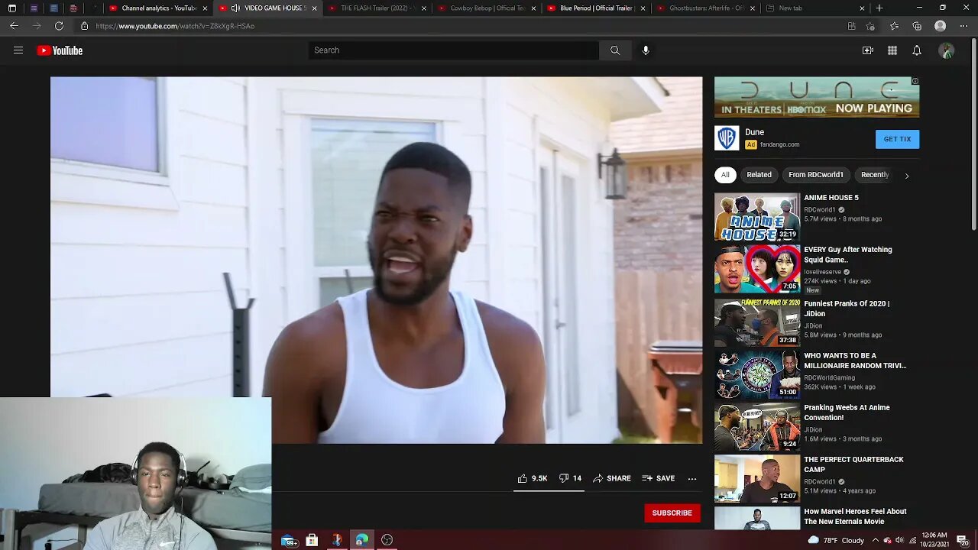
Task: Click the GET TIX ad button
Action: coord(897,139)
